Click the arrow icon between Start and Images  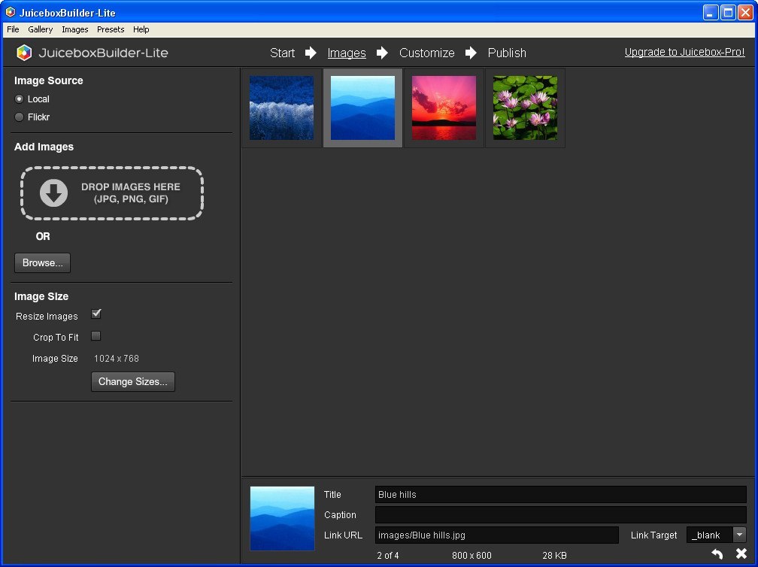click(311, 53)
